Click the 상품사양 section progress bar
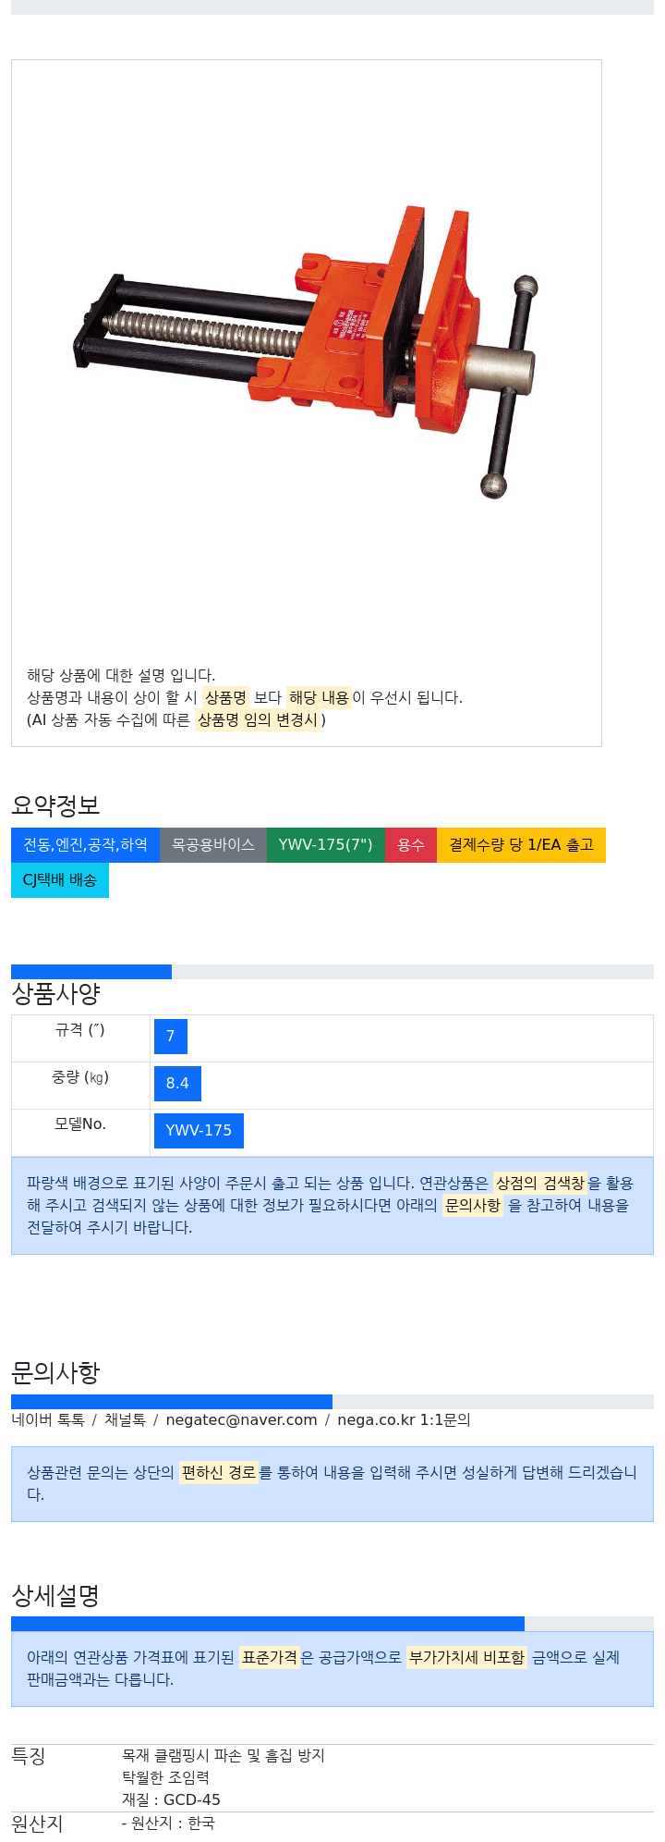665x1842 pixels. pos(332,972)
